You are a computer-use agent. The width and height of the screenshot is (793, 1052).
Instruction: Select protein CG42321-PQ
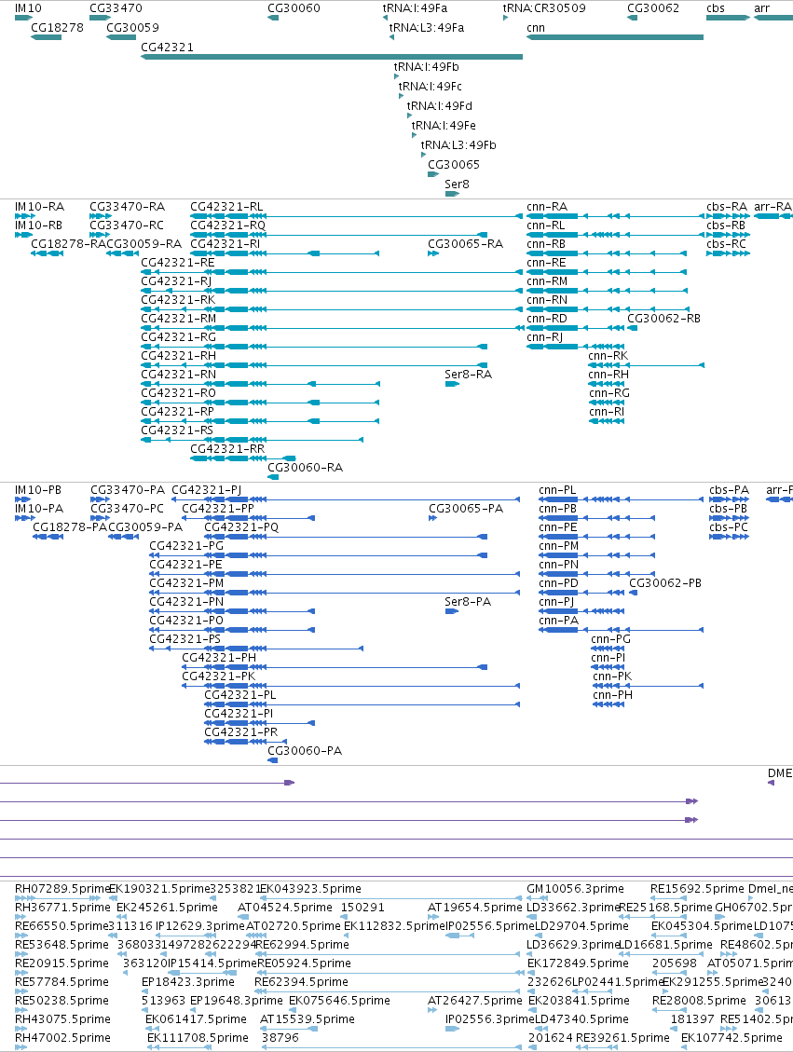(241, 528)
